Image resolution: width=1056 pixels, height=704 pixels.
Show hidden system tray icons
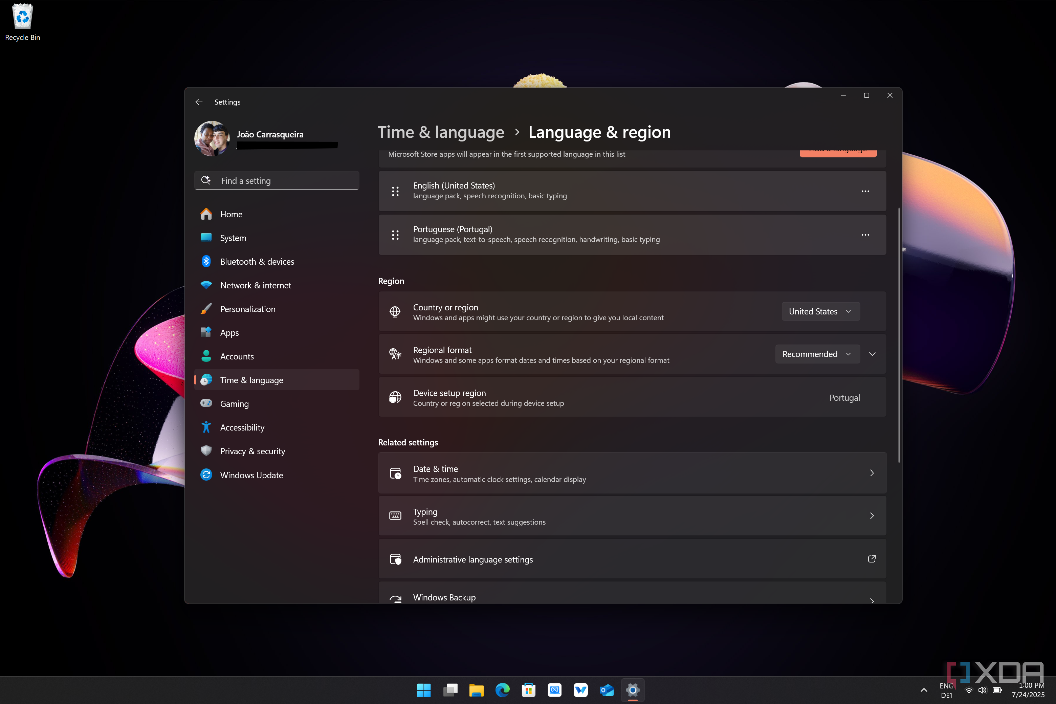click(924, 690)
